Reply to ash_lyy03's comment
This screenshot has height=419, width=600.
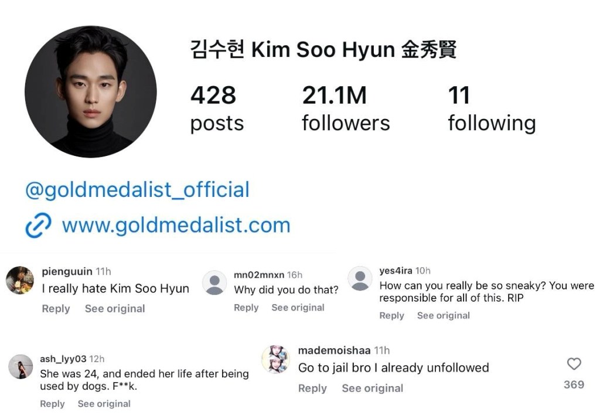pyautogui.click(x=52, y=404)
